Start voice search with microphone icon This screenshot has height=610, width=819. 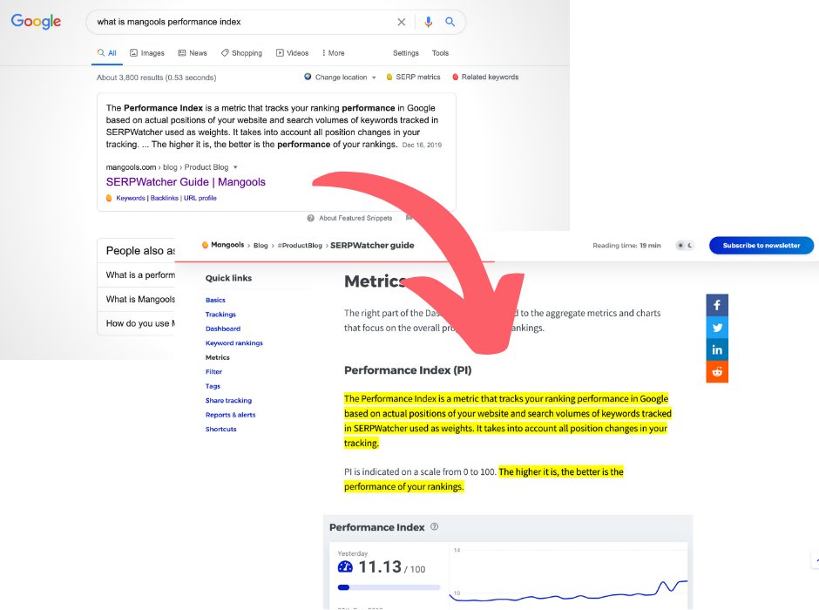click(x=429, y=22)
